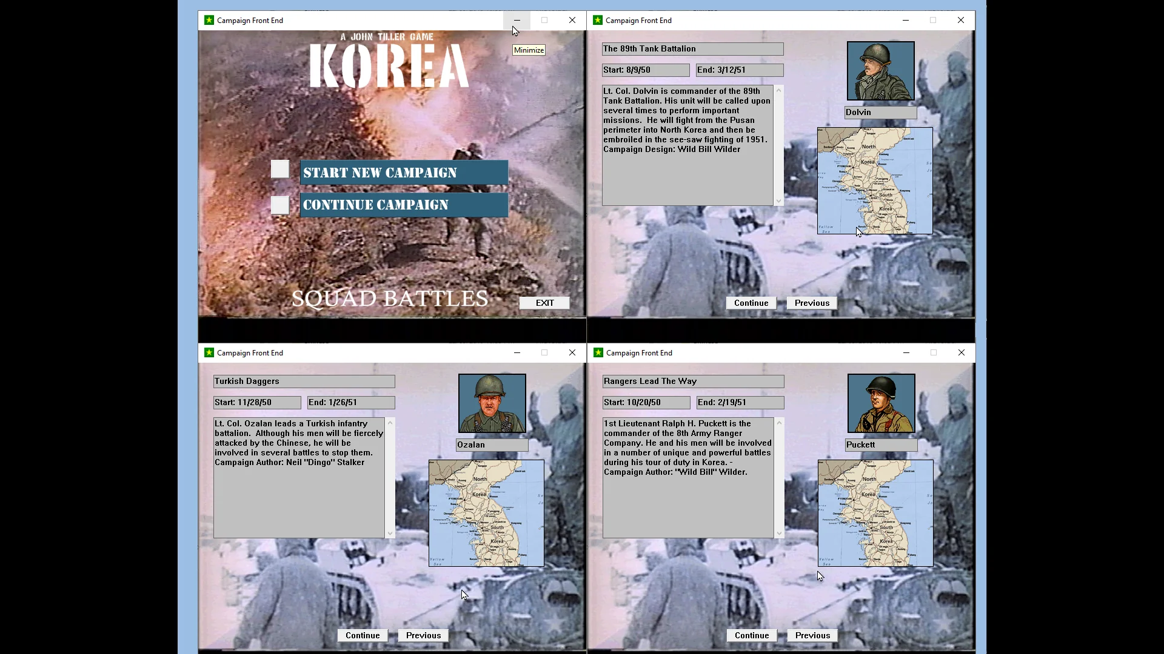The width and height of the screenshot is (1164, 654).
Task: Select the Ozalan commander portrait
Action: (x=492, y=403)
